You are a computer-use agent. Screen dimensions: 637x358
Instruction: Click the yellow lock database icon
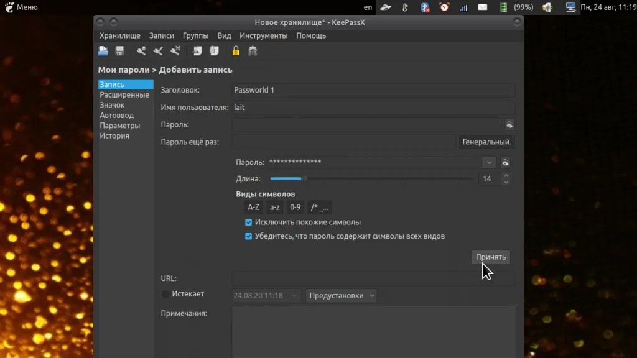[x=236, y=51]
